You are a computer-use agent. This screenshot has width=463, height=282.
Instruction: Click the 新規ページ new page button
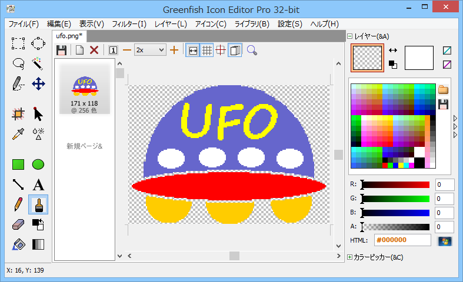[84, 146]
